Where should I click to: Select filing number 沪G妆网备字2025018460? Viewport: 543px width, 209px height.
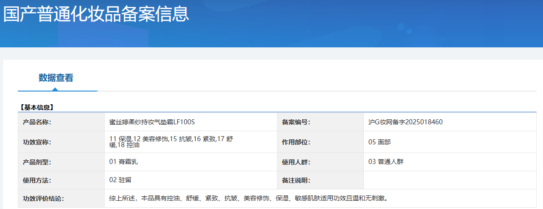(x=405, y=122)
